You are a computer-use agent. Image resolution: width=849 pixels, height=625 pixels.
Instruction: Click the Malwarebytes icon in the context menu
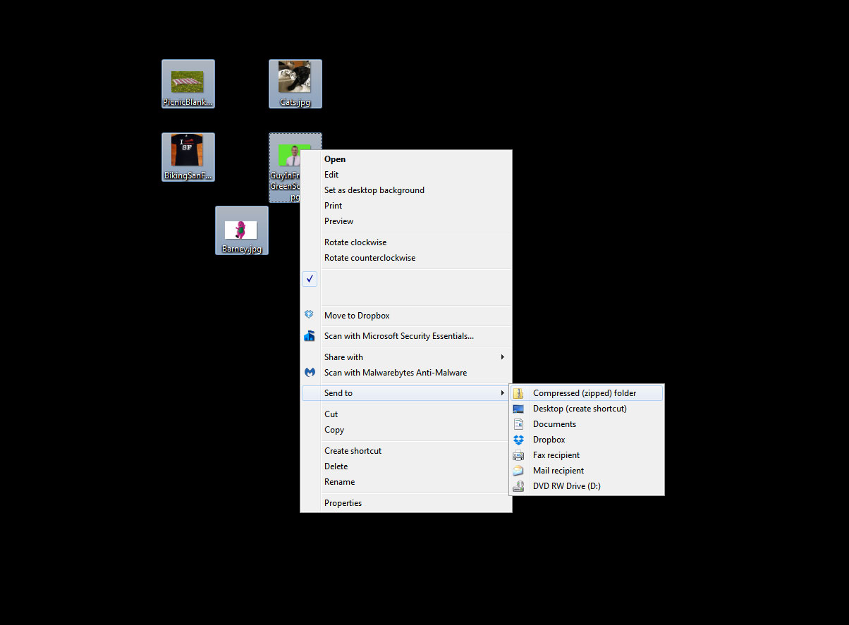309,373
